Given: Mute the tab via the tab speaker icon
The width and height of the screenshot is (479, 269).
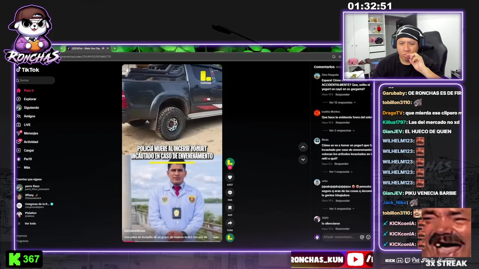Looking at the screenshot, I should pyautogui.click(x=103, y=48).
